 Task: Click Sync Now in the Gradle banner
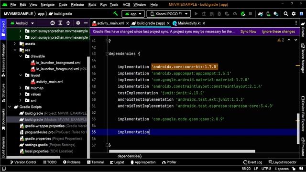point(248,32)
